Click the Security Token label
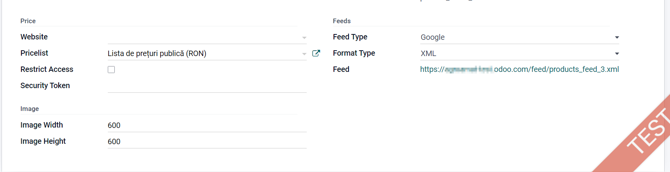 tap(45, 85)
